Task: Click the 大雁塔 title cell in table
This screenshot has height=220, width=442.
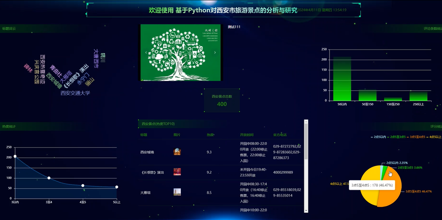Action: [x=145, y=193]
